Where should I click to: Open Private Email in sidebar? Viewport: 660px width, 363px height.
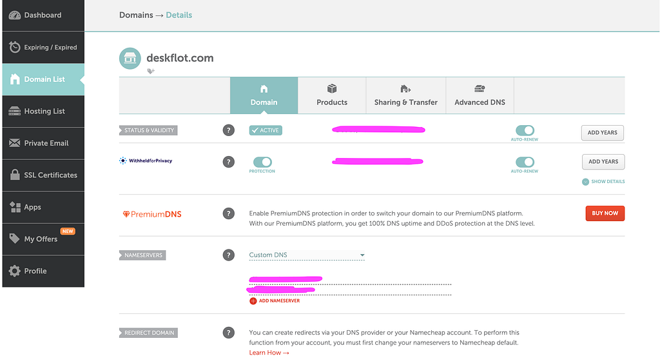pyautogui.click(x=43, y=143)
